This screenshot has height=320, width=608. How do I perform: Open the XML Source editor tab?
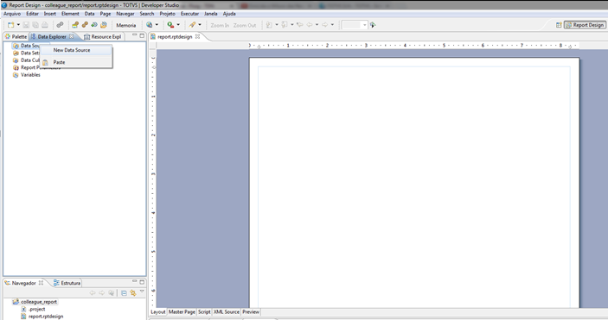pos(227,312)
